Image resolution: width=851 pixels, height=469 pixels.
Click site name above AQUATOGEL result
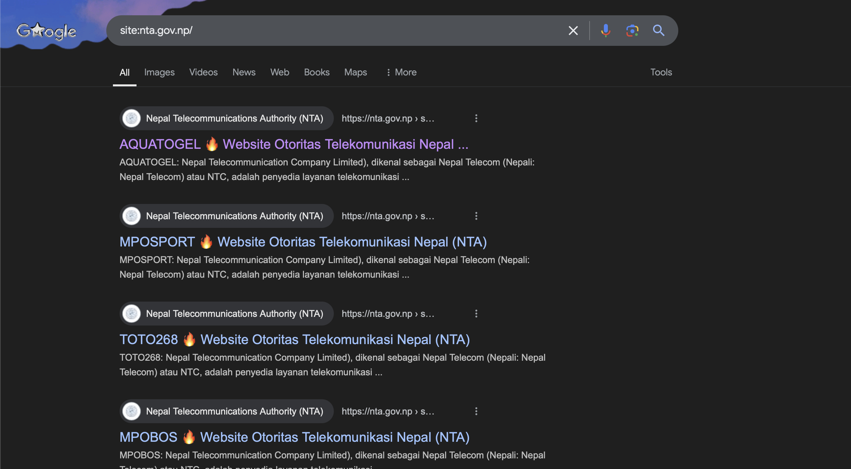[235, 118]
